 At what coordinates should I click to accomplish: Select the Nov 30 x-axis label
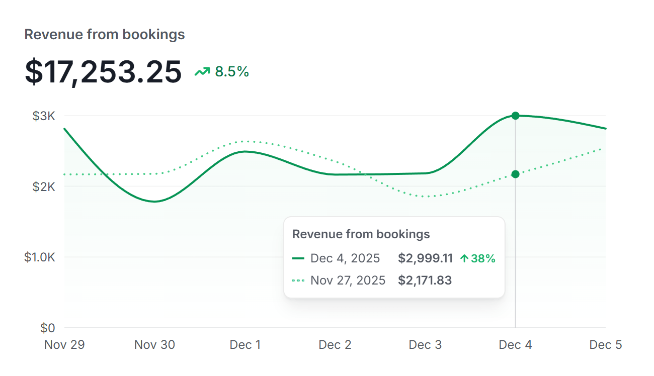point(155,345)
